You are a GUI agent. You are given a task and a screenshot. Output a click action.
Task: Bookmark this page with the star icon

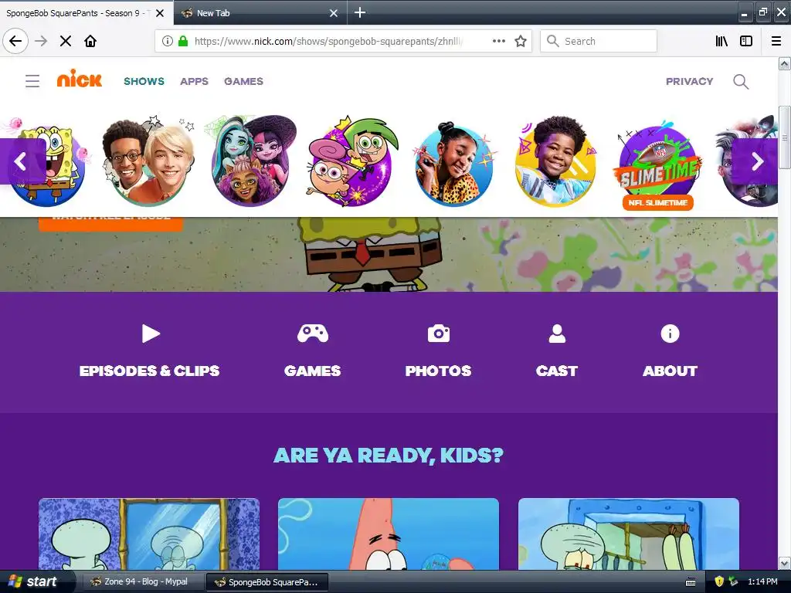521,41
